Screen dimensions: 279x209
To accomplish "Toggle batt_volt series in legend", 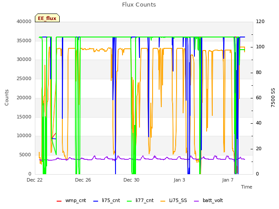I will point(208,200).
